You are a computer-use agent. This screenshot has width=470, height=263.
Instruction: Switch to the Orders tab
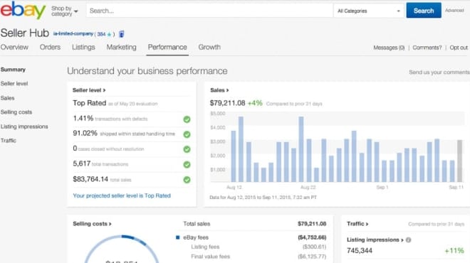coord(50,48)
